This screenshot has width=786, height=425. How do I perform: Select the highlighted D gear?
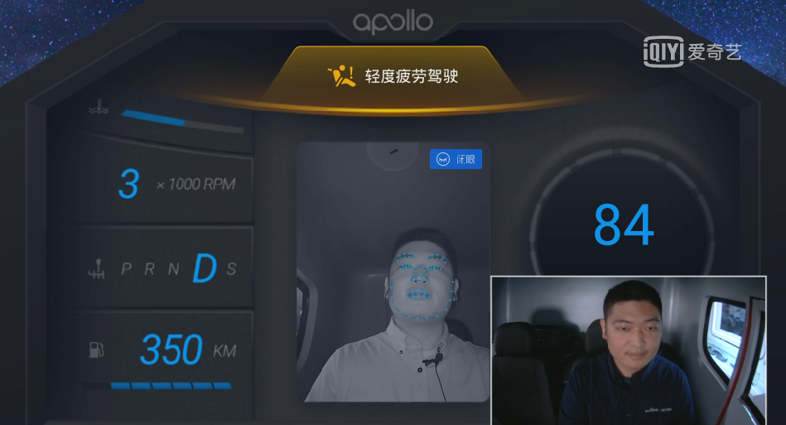pos(205,268)
